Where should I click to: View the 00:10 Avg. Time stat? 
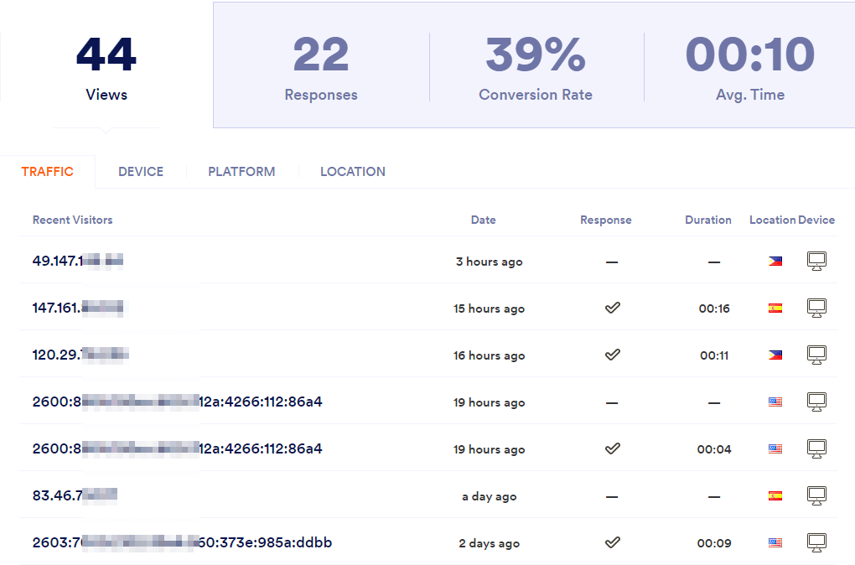(750, 67)
